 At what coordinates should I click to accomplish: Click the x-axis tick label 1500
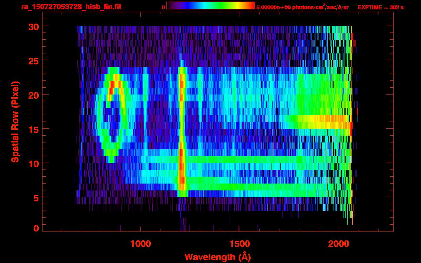[239, 243]
